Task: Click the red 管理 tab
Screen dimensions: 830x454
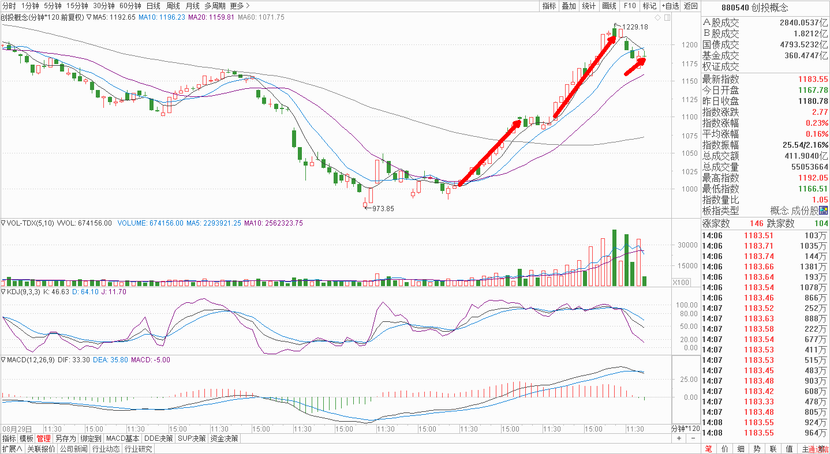Action: pos(44,438)
